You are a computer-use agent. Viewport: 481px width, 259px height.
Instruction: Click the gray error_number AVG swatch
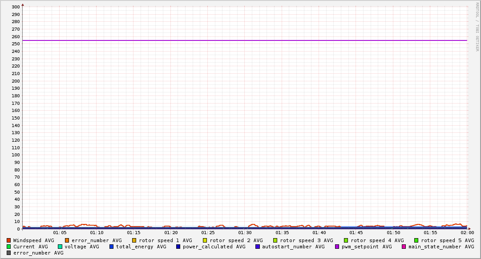coord(9,253)
